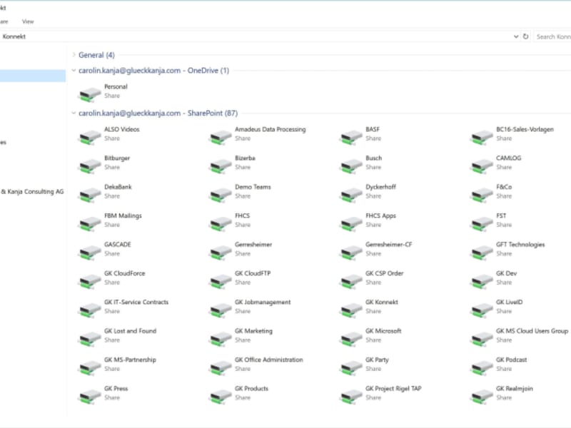Viewport: 571px width, 428px height.
Task: Select the CAMLOG drive icon
Action: coord(482,165)
